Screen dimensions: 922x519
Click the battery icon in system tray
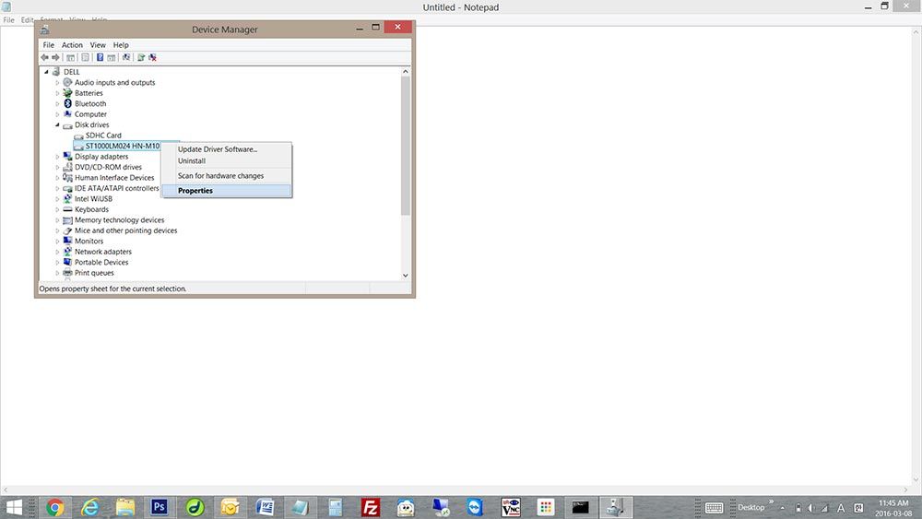(x=798, y=508)
